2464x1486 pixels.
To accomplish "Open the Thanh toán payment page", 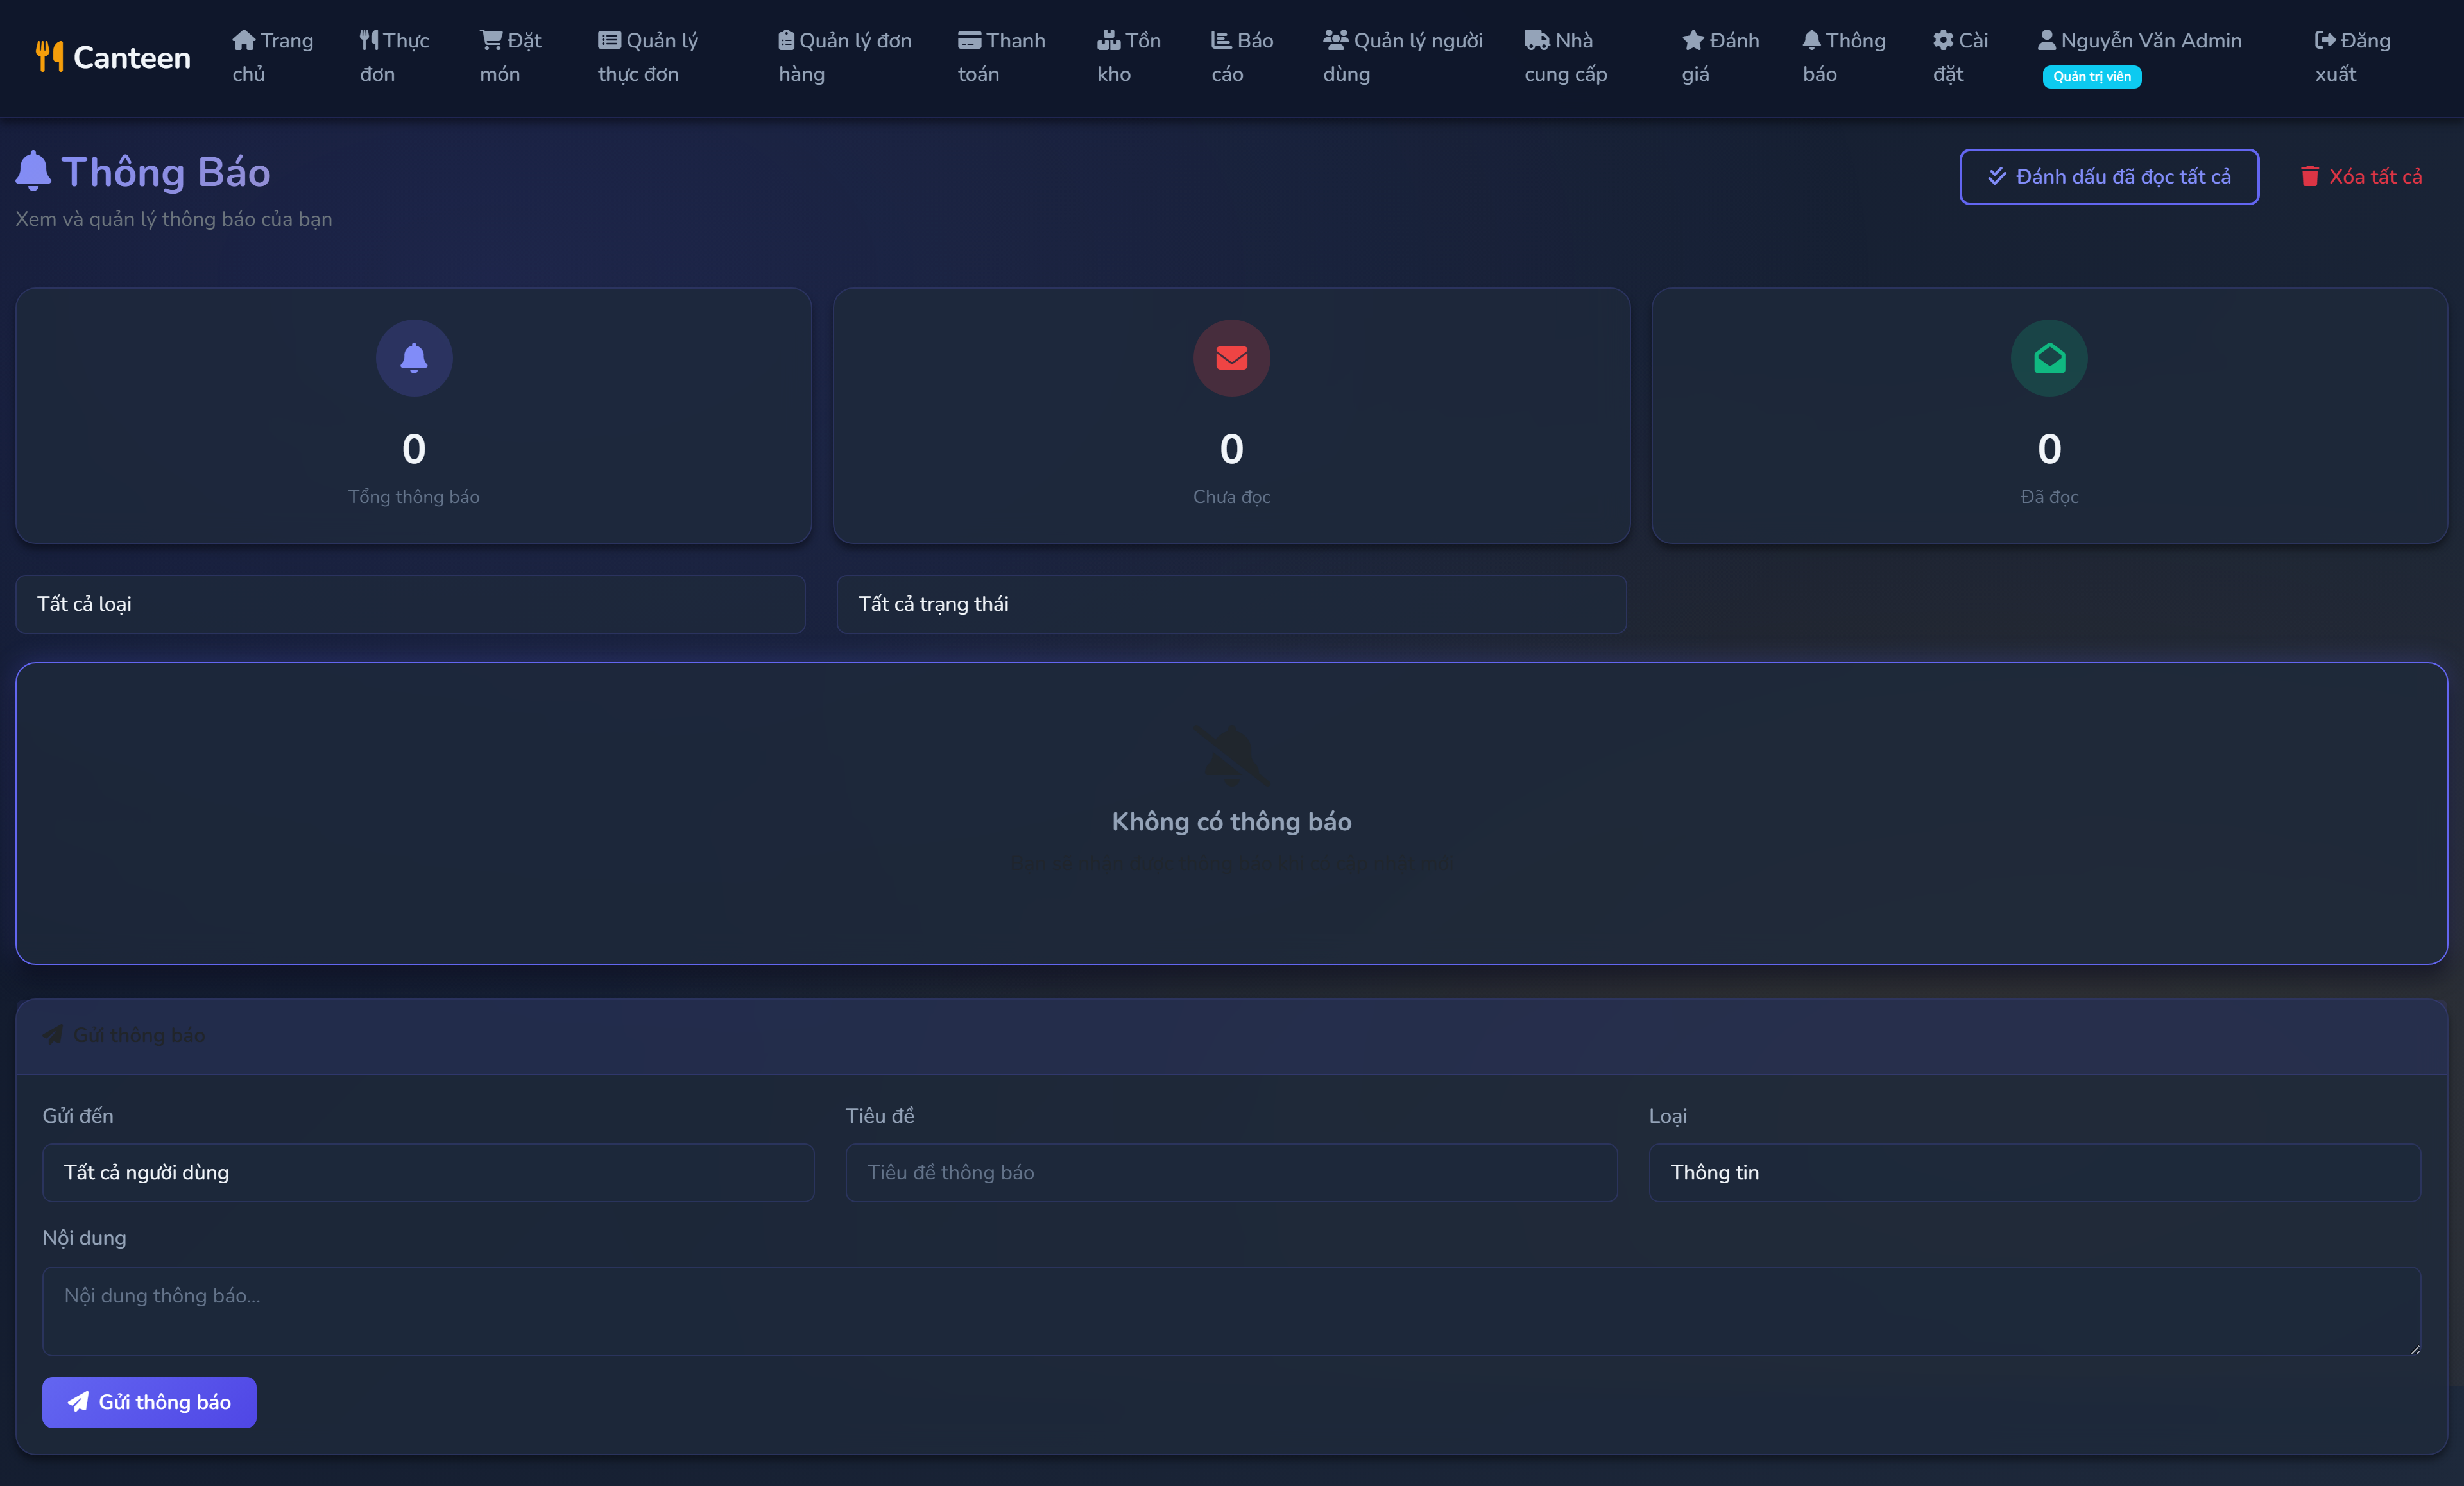I will 1001,57.
